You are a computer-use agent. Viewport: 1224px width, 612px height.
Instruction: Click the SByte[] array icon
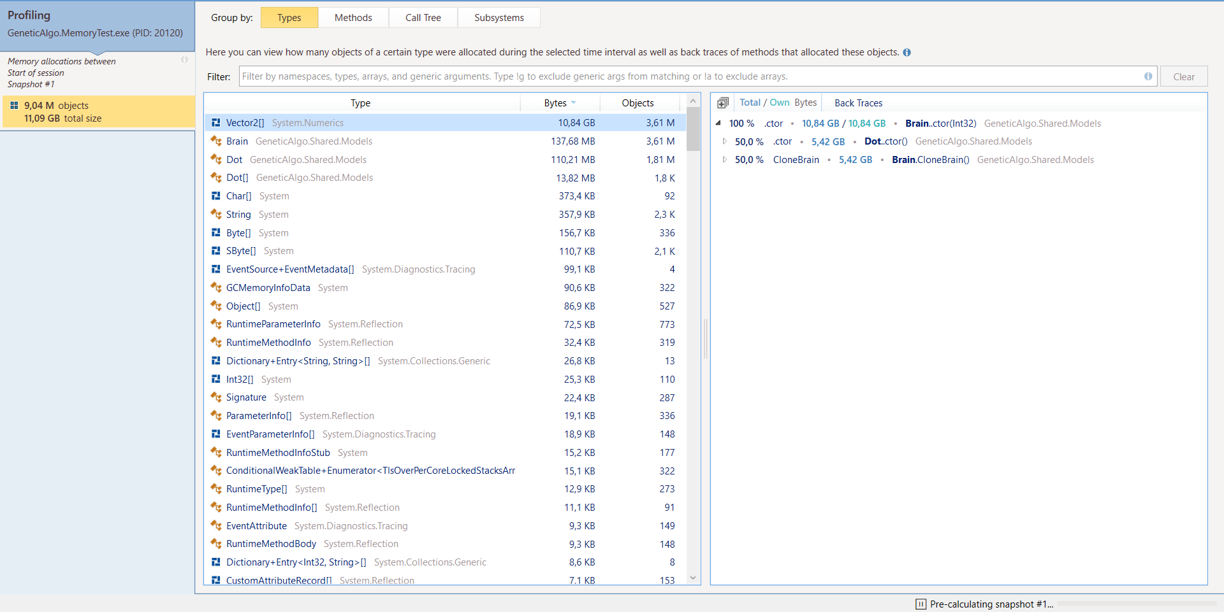[216, 251]
